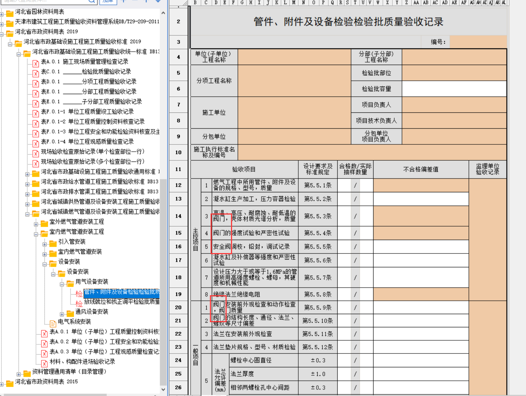Collapse the 用气设备安装 folder
Image resolution: width=526 pixels, height=396 pixels.
[62, 284]
